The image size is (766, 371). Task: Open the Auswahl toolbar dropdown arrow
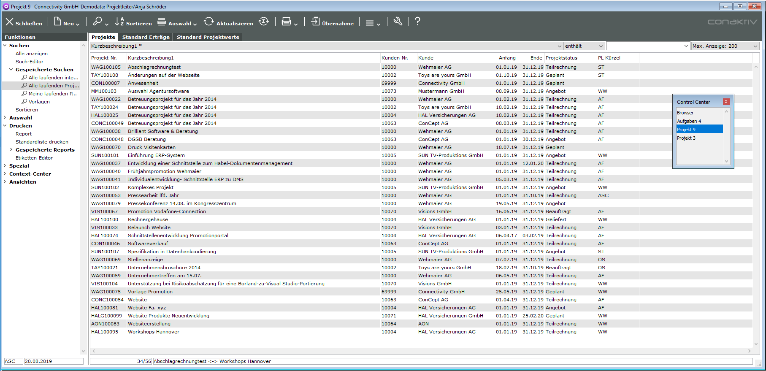[195, 24]
